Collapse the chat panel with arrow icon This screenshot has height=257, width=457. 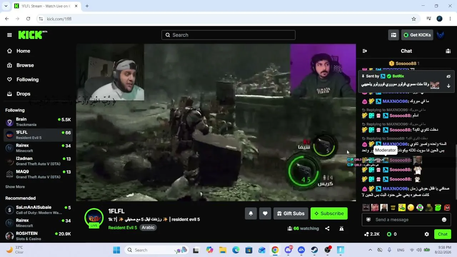pyautogui.click(x=365, y=51)
